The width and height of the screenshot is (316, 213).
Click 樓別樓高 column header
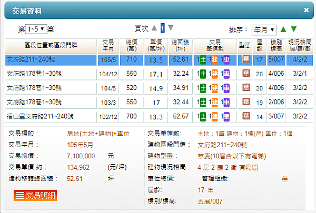click(276, 46)
